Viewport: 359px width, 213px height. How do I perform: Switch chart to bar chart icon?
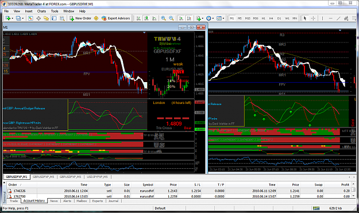pyautogui.click(x=138, y=18)
